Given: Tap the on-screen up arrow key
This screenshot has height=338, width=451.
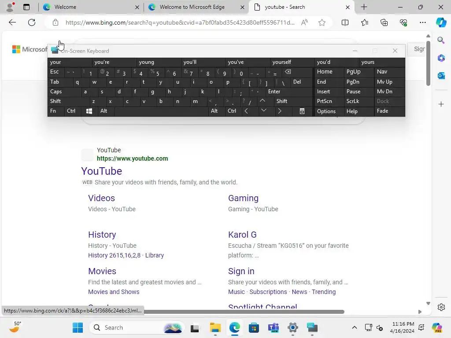Looking at the screenshot, I should (262, 101).
